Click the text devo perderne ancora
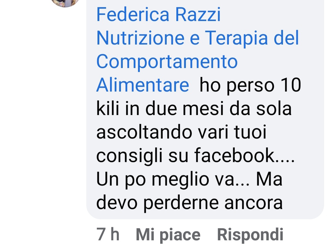 (x=189, y=203)
